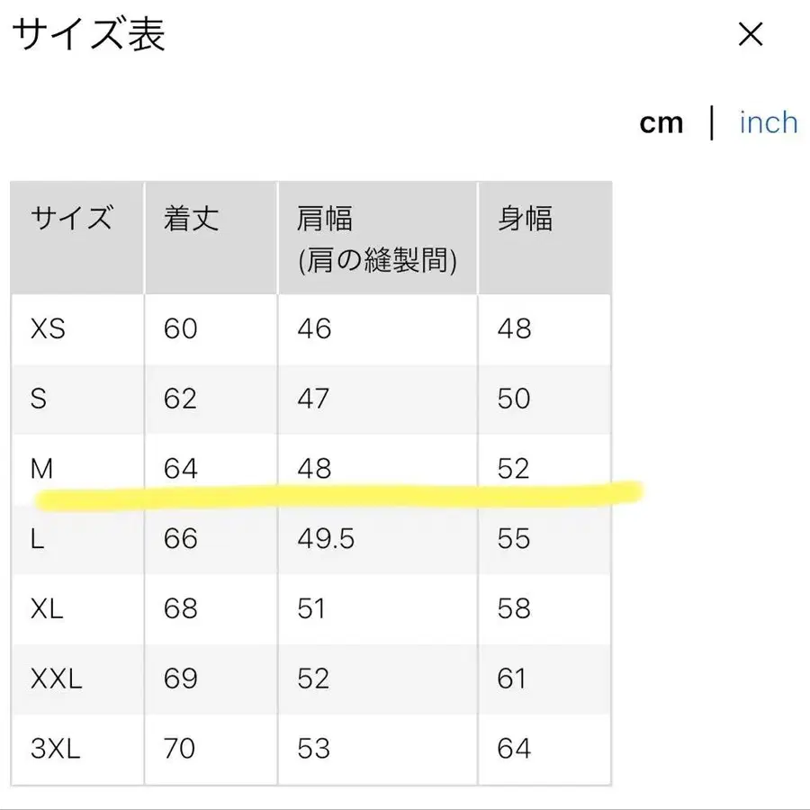This screenshot has width=810, height=810.
Task: Select the 52 body width for M
Action: click(x=514, y=467)
